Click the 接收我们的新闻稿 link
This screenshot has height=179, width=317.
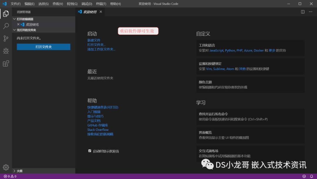[x=100, y=134]
